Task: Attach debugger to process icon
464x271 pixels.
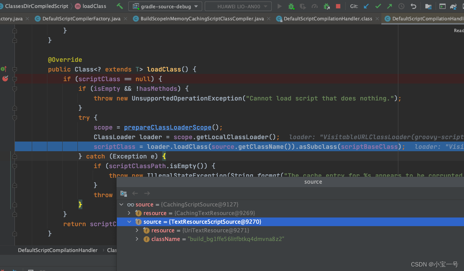Action: coord(326,6)
